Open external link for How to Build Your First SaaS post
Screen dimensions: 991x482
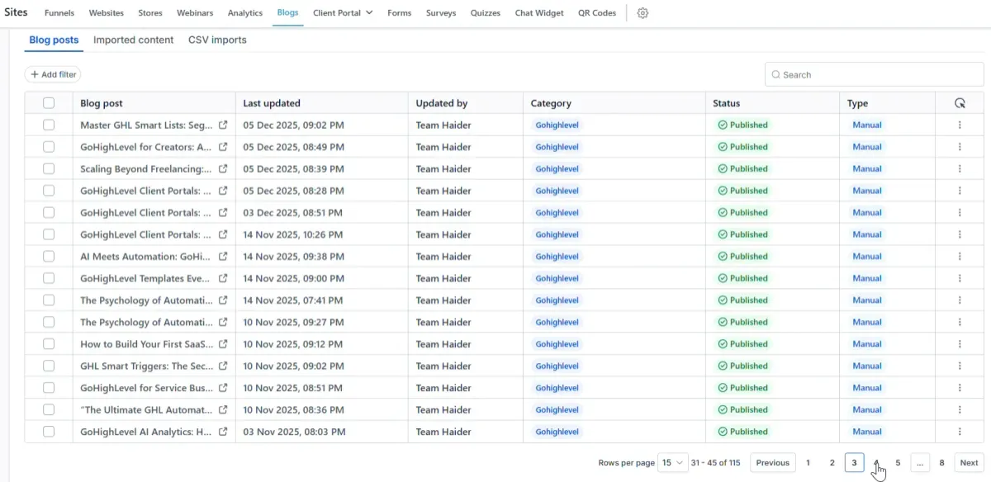tap(223, 344)
